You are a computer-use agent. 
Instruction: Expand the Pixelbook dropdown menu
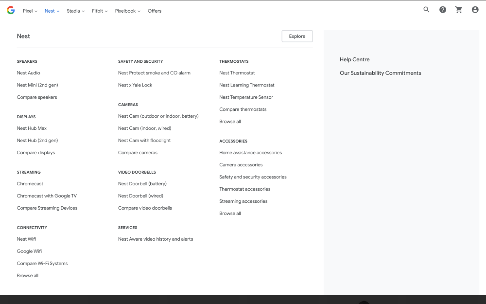pos(127,11)
